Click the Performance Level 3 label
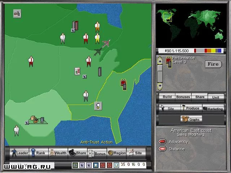The width and height of the screenshot is (231, 173). click(184, 60)
